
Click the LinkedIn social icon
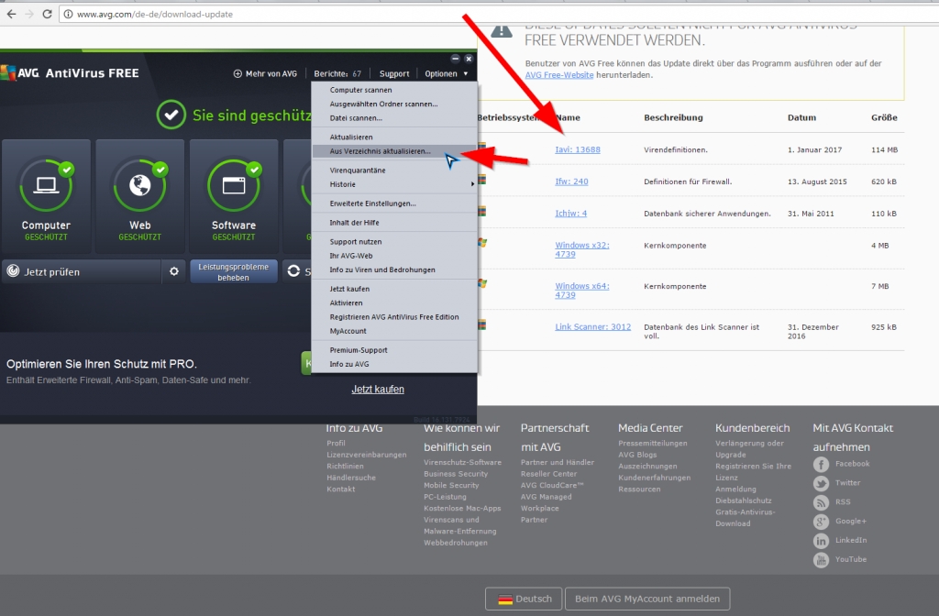click(x=821, y=541)
